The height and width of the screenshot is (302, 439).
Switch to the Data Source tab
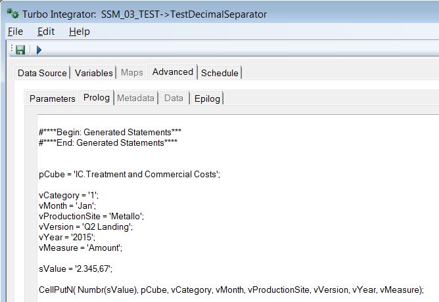[42, 73]
